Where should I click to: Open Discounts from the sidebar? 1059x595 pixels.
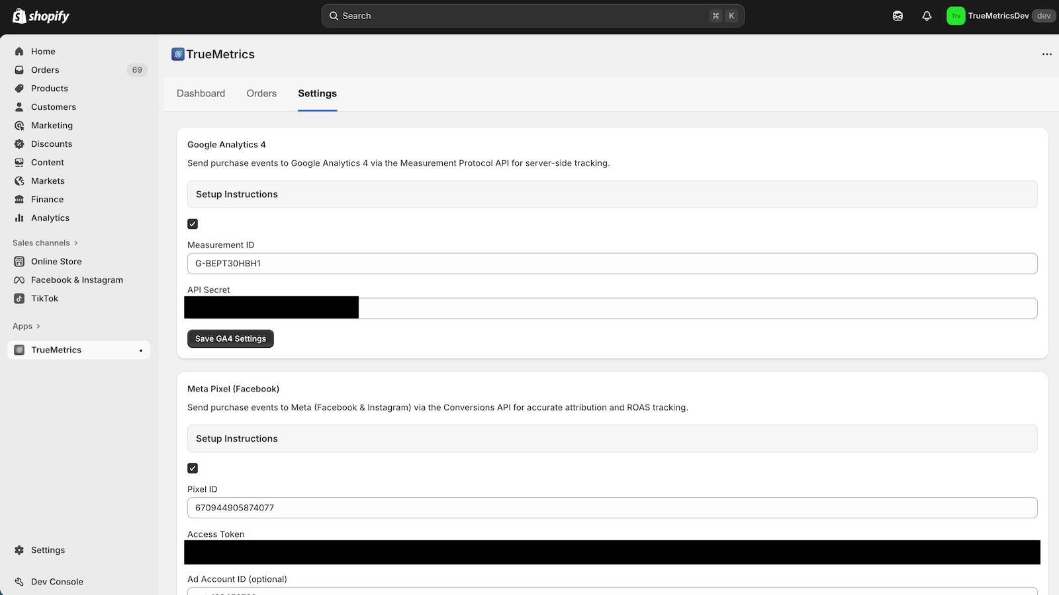point(52,144)
